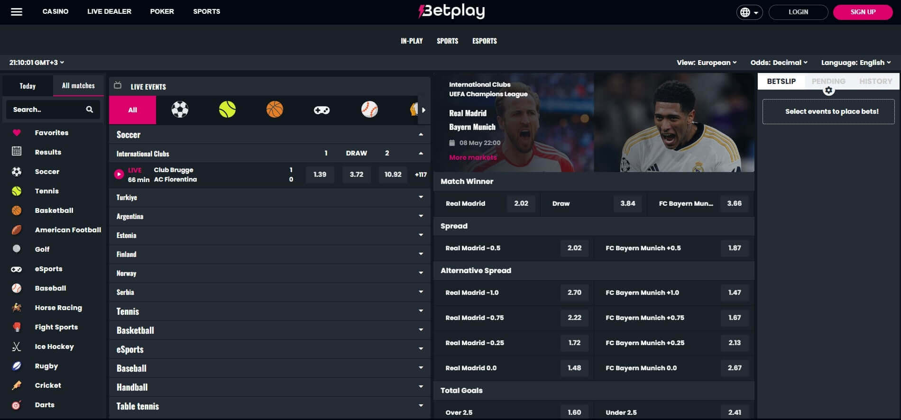Select the eSports controller icon in Live Events filter
Viewport: 901px width, 420px height.
(322, 110)
